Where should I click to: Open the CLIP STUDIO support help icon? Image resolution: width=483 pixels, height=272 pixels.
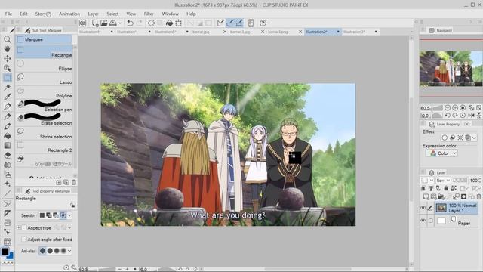[263, 23]
